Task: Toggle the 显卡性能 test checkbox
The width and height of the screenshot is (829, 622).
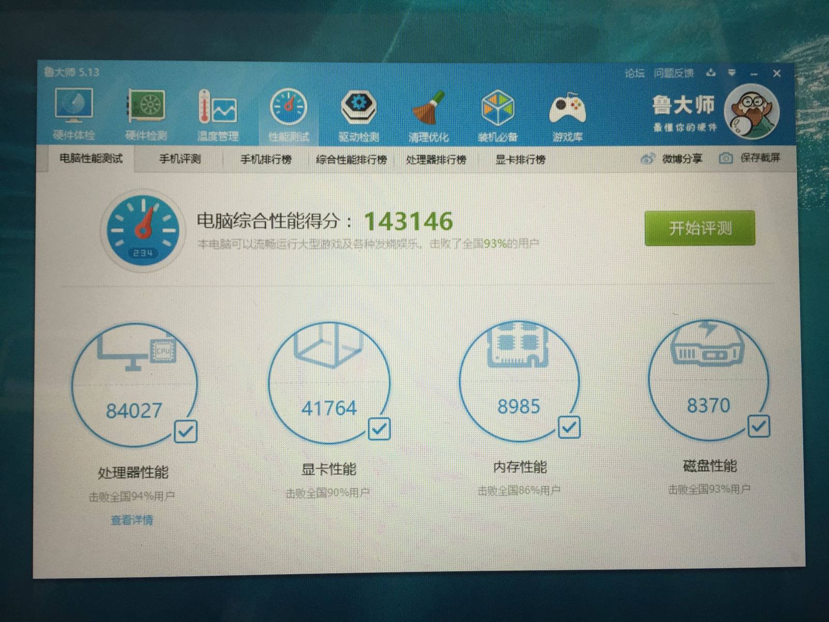Action: point(379,429)
